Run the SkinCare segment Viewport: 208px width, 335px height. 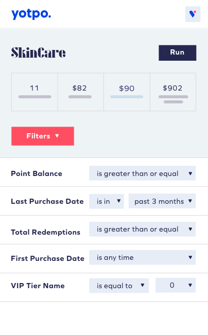(x=177, y=53)
